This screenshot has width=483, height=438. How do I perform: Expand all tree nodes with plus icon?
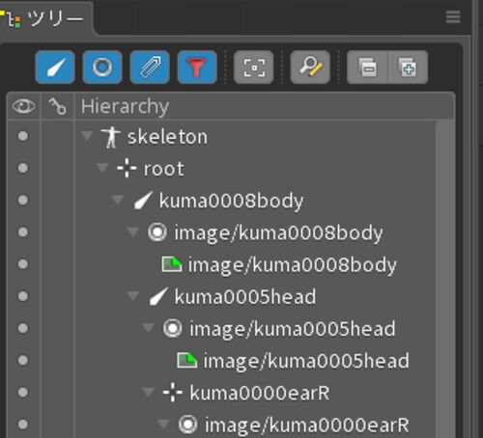[408, 68]
